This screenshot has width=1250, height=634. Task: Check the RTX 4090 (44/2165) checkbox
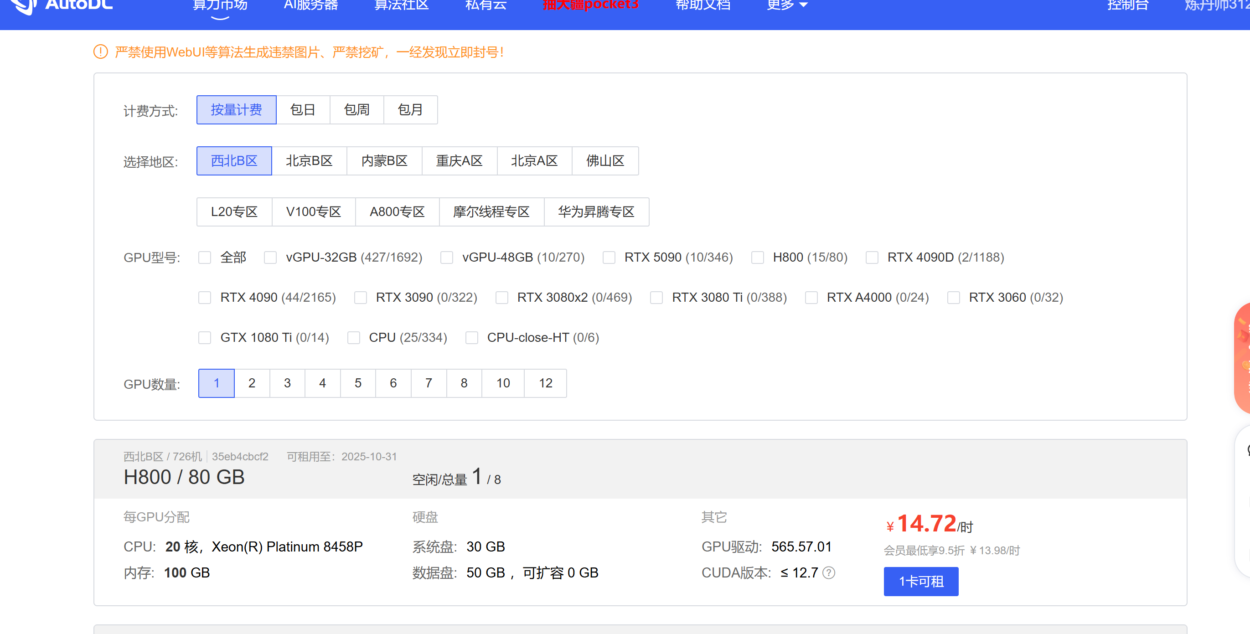click(x=205, y=297)
